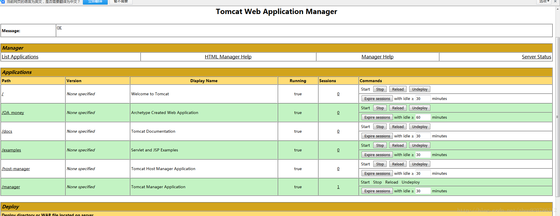
Task: Reload the /examples application
Action: coord(398,145)
